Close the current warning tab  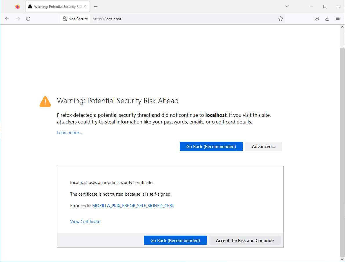coord(85,6)
